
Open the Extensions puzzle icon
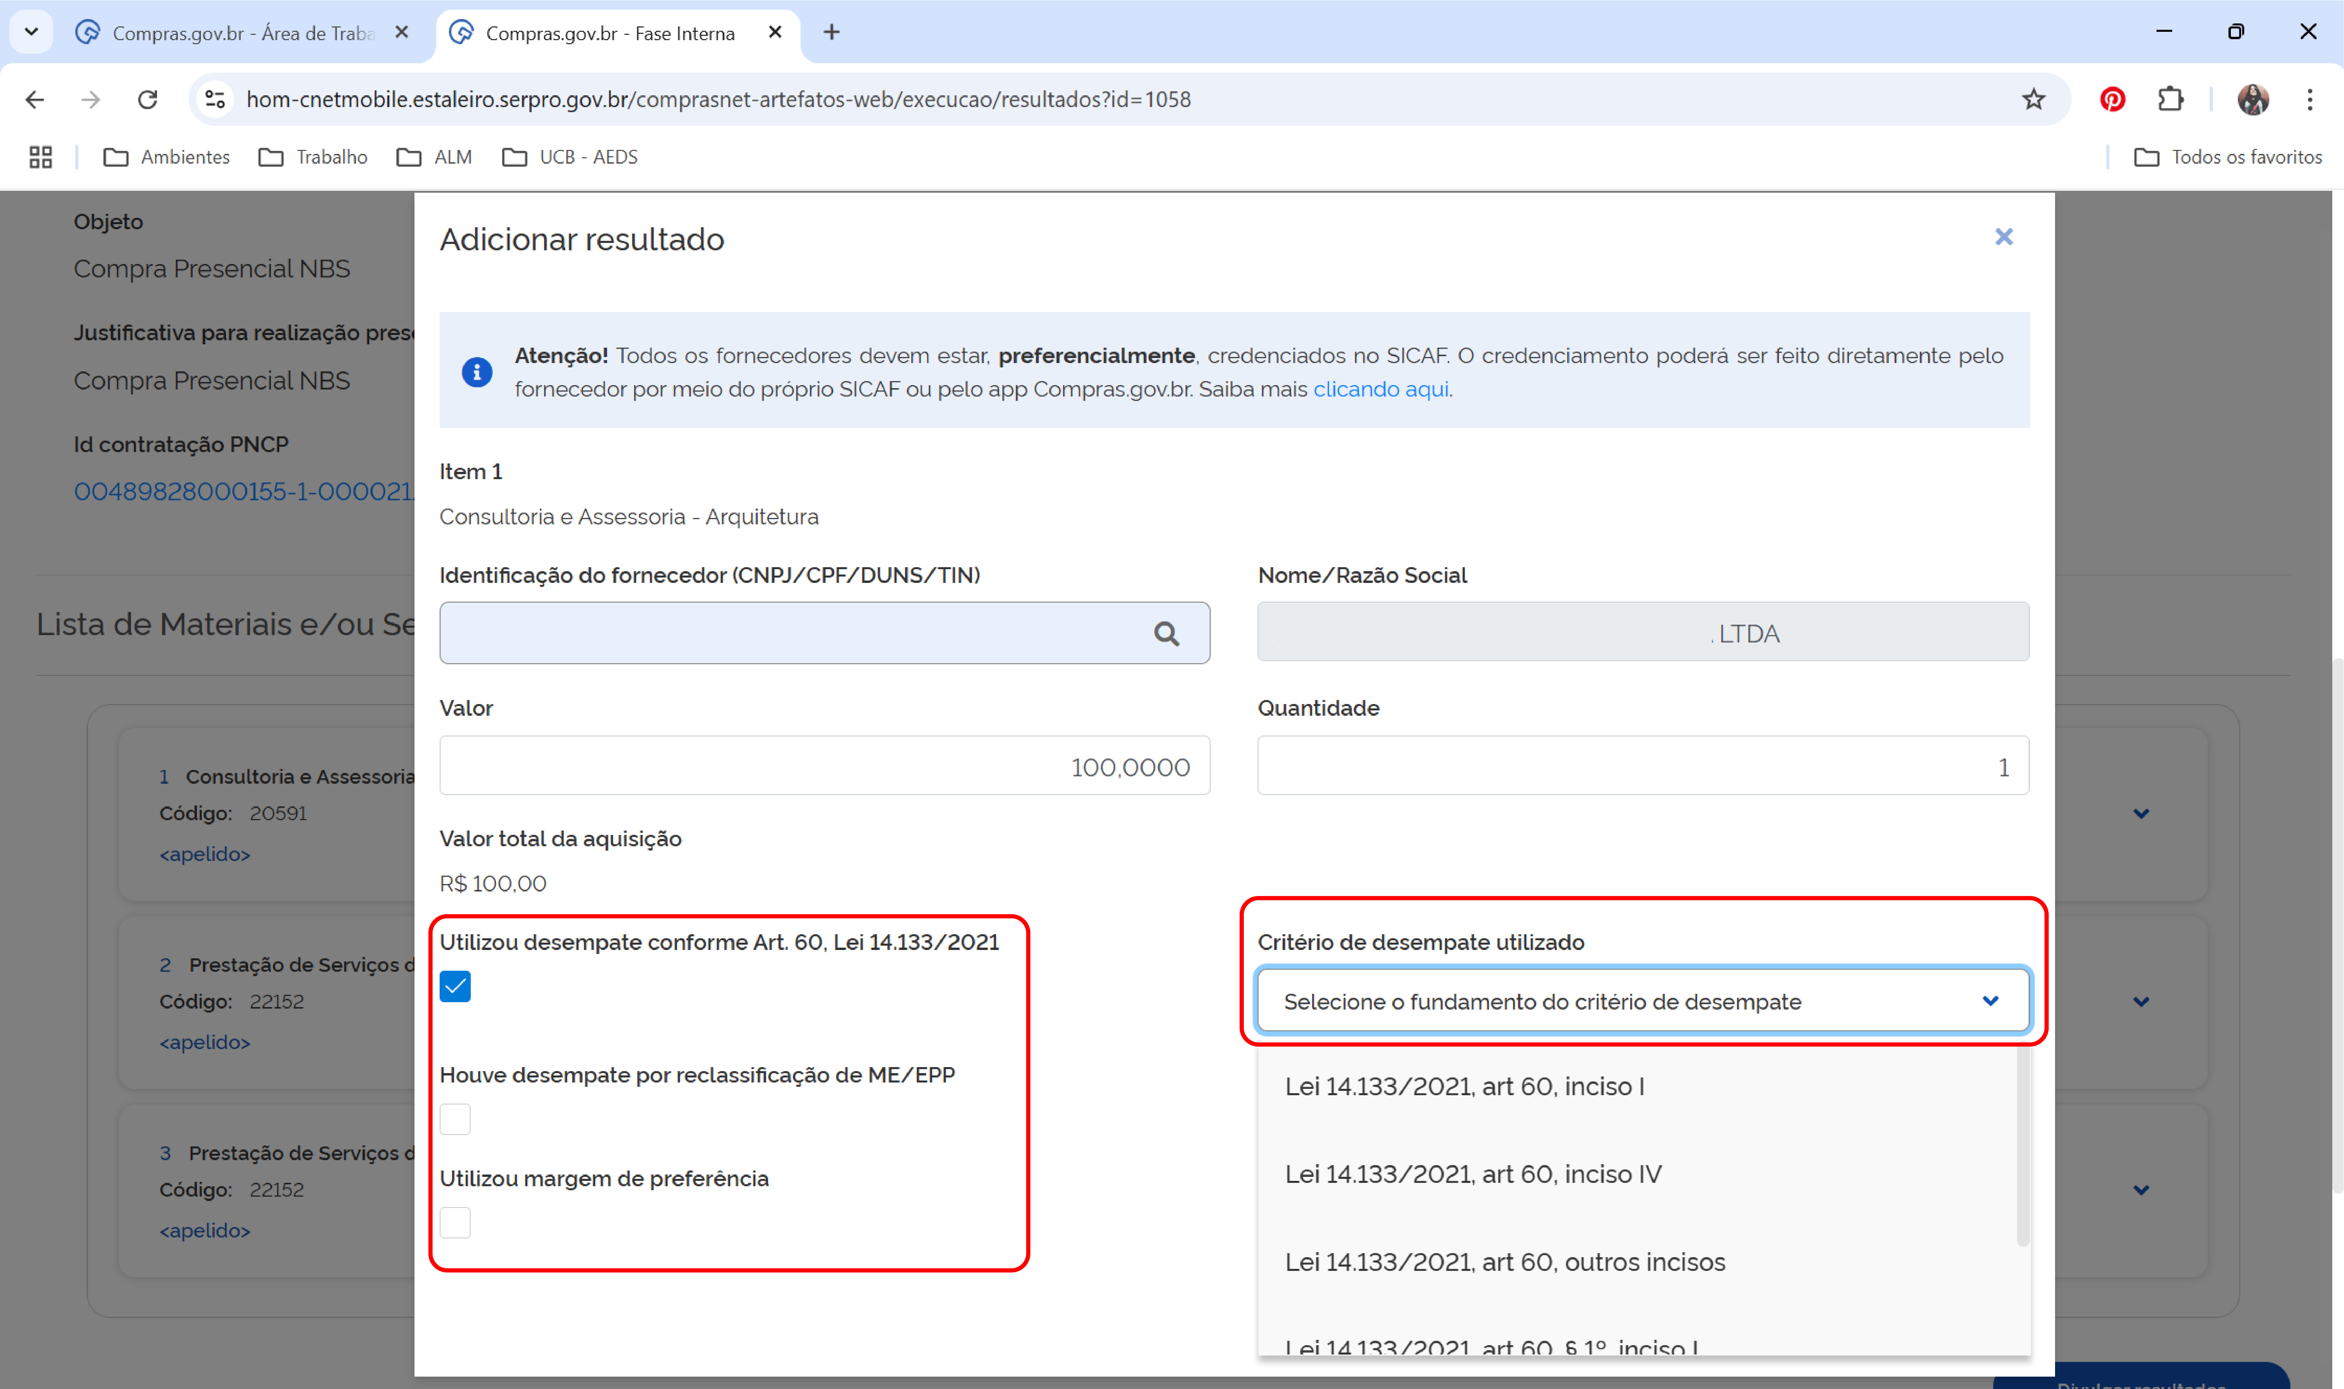(2170, 99)
